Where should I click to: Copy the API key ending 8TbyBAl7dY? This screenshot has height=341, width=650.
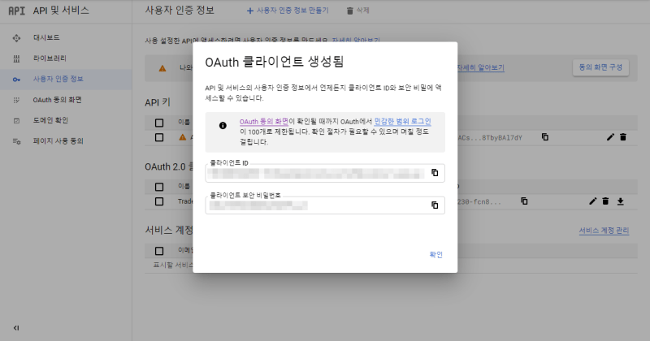point(544,137)
